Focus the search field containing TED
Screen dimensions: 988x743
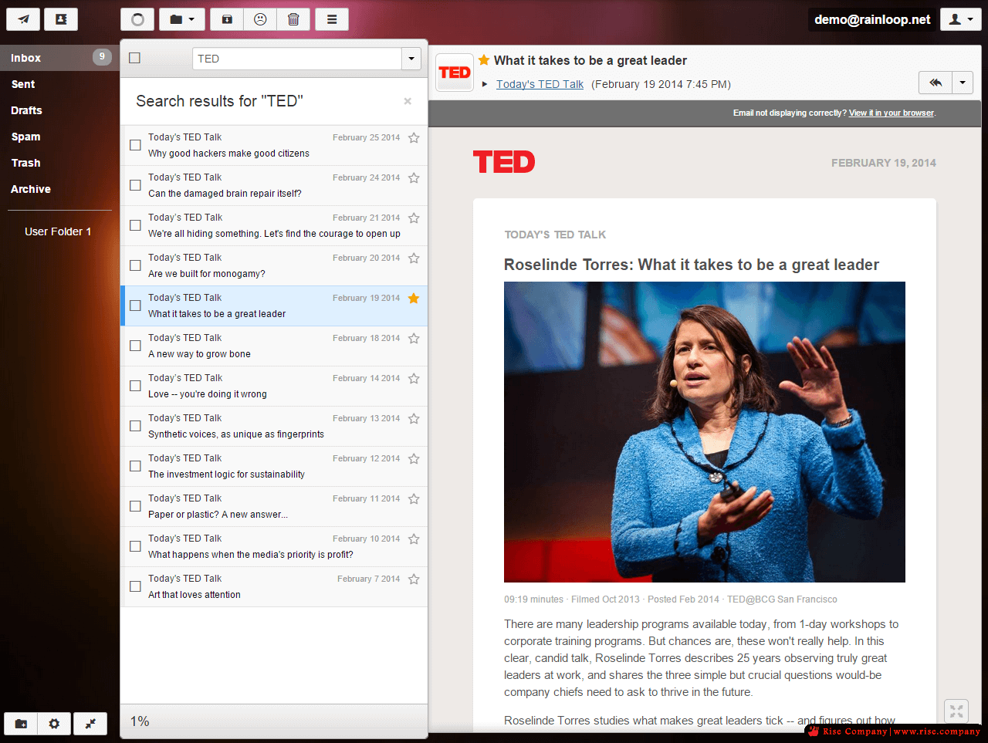point(296,59)
